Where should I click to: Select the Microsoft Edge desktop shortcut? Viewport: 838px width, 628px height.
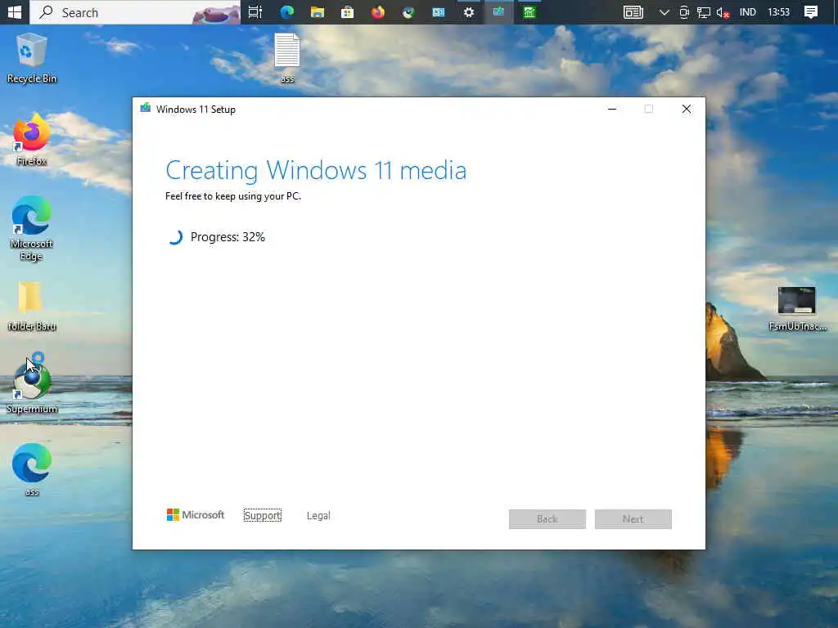coord(32,228)
